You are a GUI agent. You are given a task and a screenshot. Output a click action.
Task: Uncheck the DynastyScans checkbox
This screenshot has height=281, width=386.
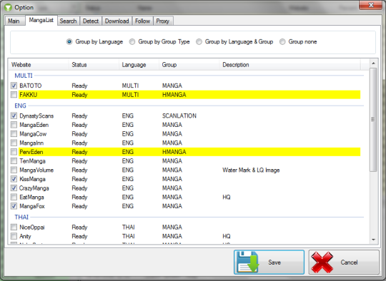(x=14, y=116)
